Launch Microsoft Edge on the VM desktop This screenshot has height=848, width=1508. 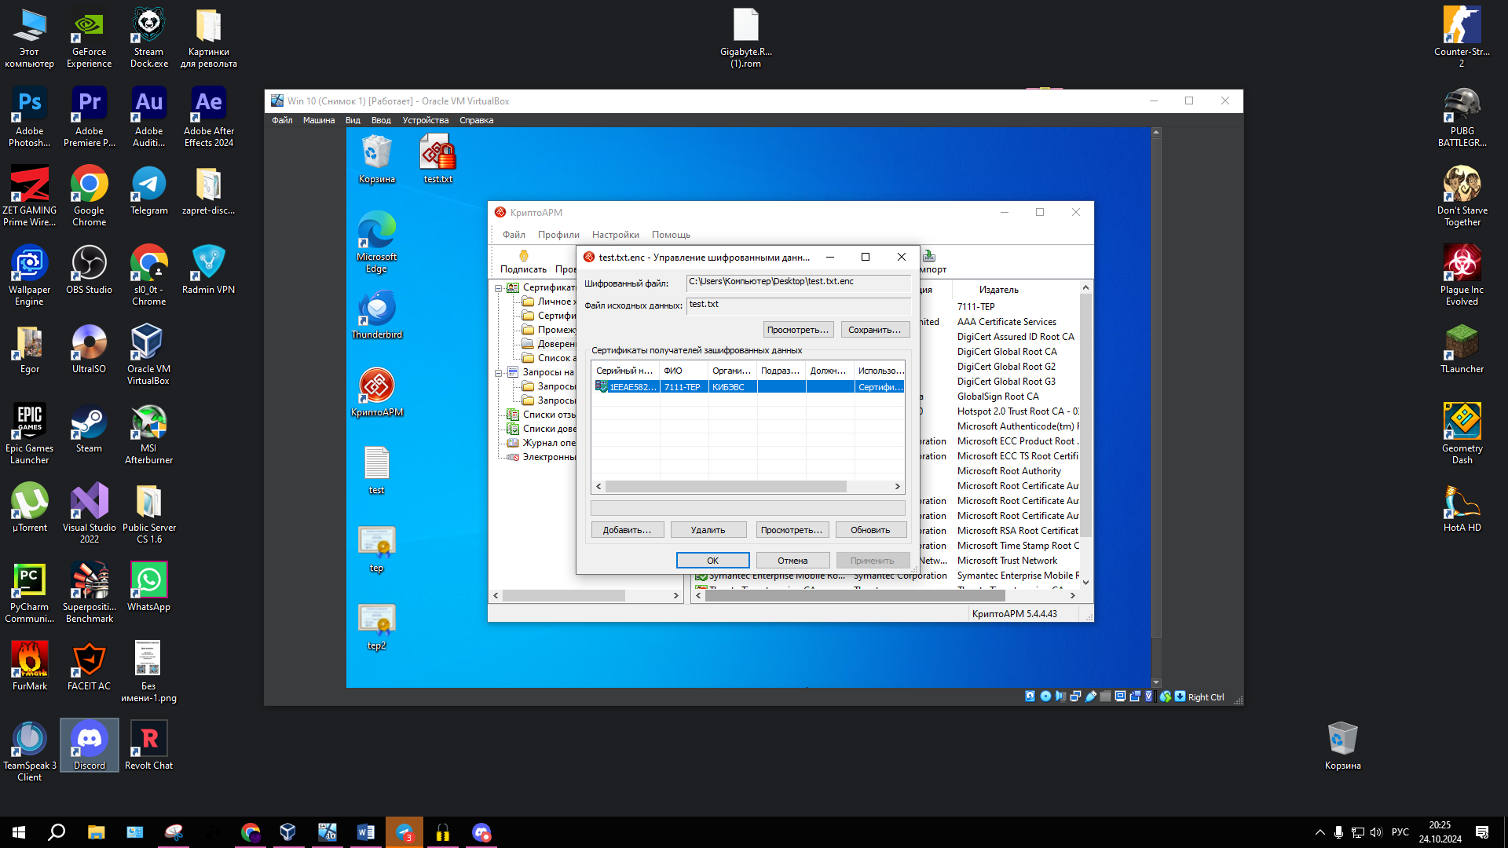pos(376,243)
